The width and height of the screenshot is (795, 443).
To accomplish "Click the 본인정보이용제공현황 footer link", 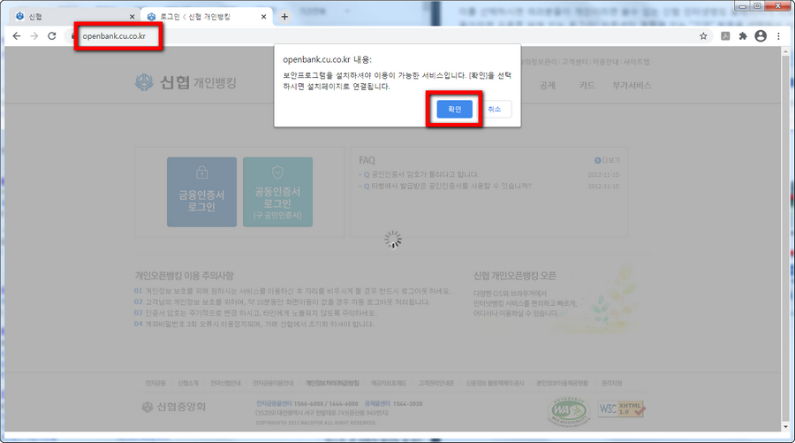I will point(563,383).
